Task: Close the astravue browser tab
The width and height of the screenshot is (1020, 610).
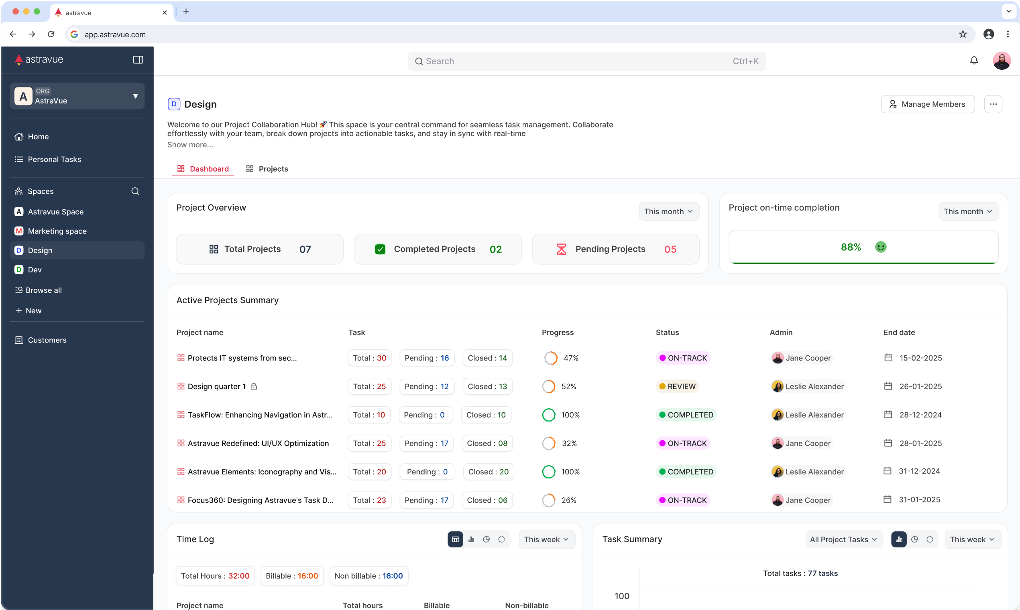Action: [x=165, y=12]
